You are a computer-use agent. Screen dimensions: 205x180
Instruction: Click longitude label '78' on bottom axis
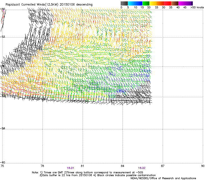click(x=42, y=166)
